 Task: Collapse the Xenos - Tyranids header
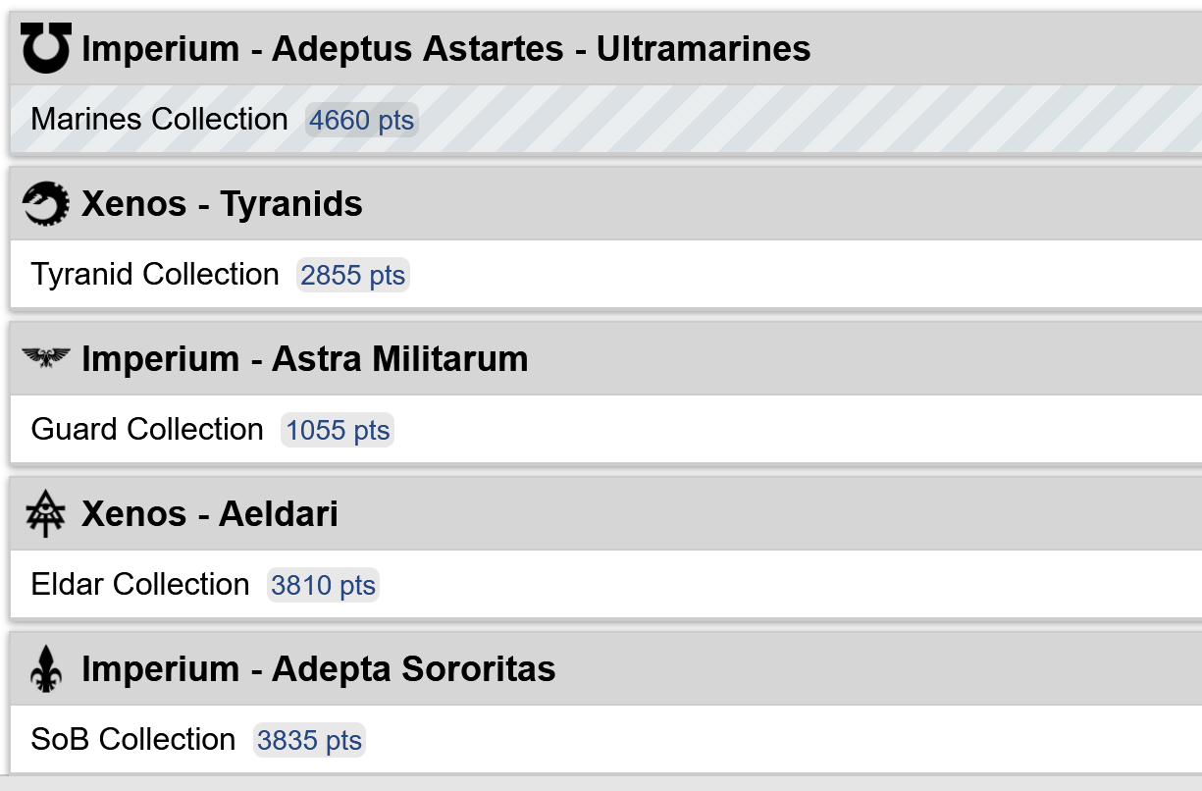tap(606, 203)
